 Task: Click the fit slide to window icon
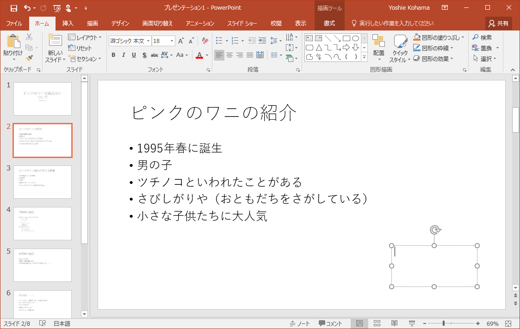508,323
